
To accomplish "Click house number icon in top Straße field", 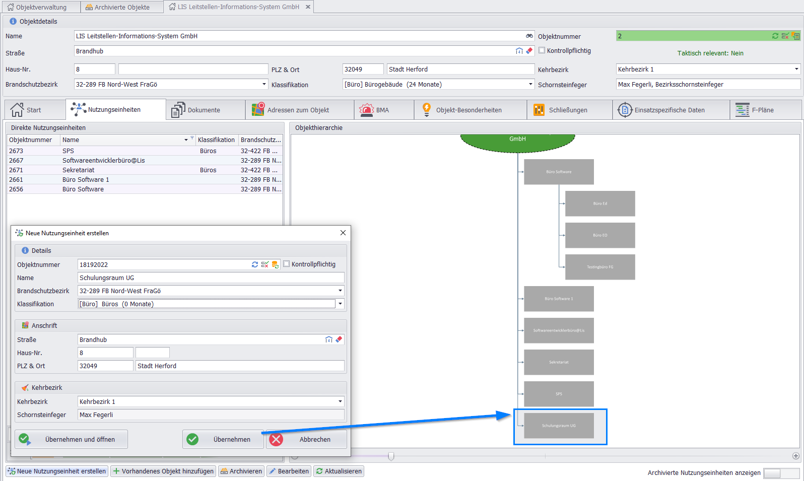I will click(x=519, y=51).
